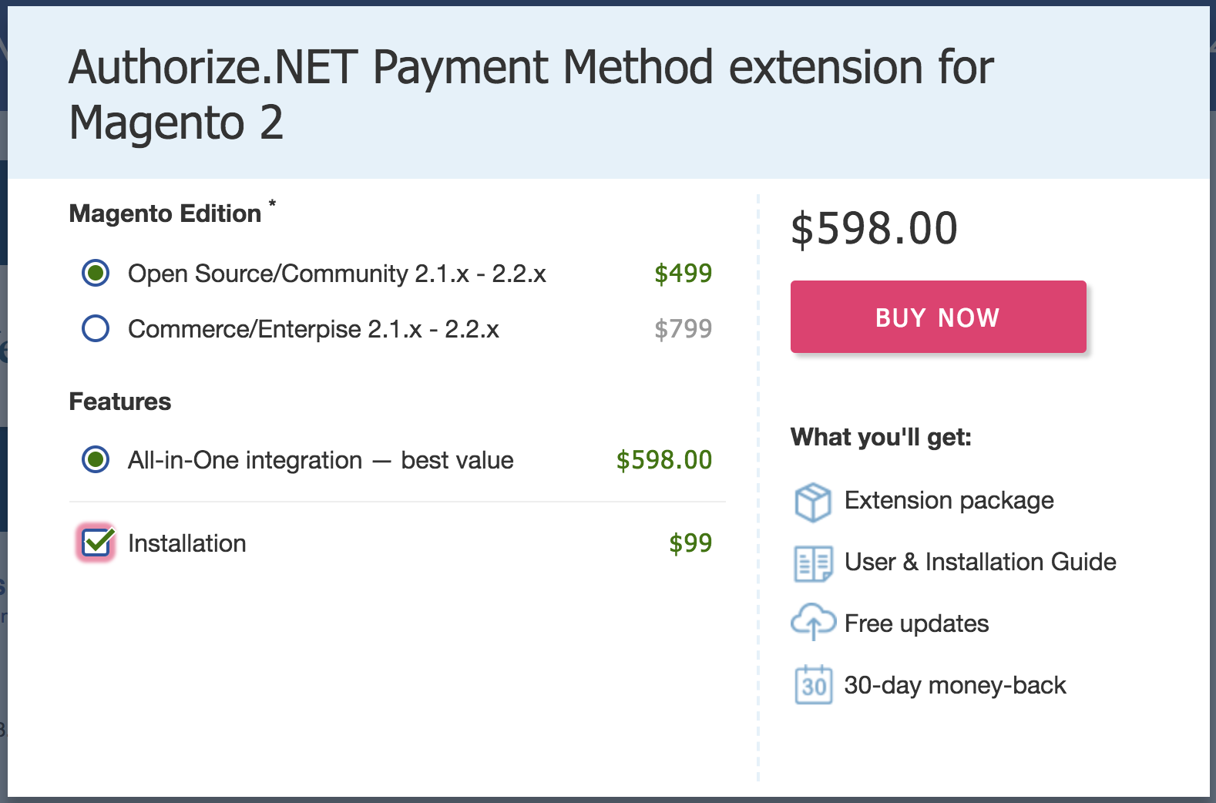Click the 'Free updates' text label
Image resolution: width=1216 pixels, height=803 pixels.
tap(916, 623)
